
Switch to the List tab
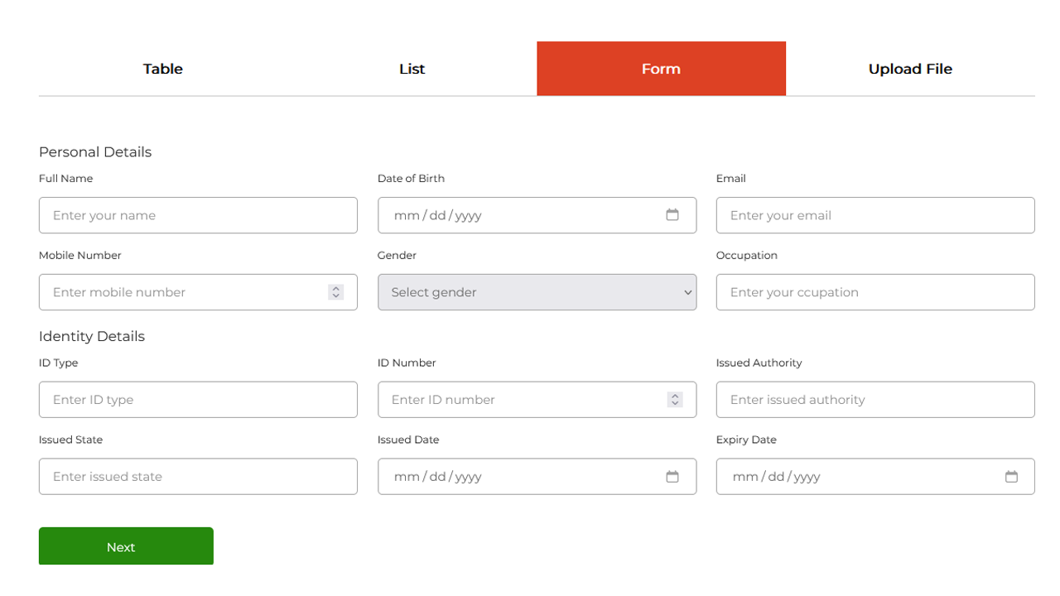point(412,69)
